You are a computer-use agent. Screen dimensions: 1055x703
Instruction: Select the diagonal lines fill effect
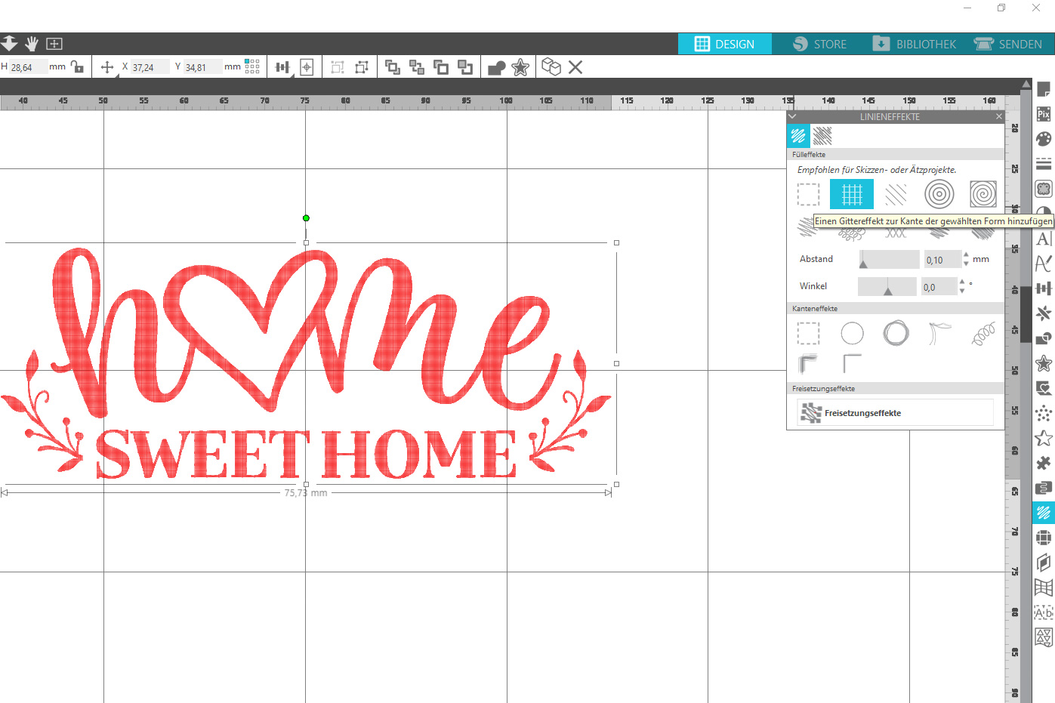(x=896, y=194)
